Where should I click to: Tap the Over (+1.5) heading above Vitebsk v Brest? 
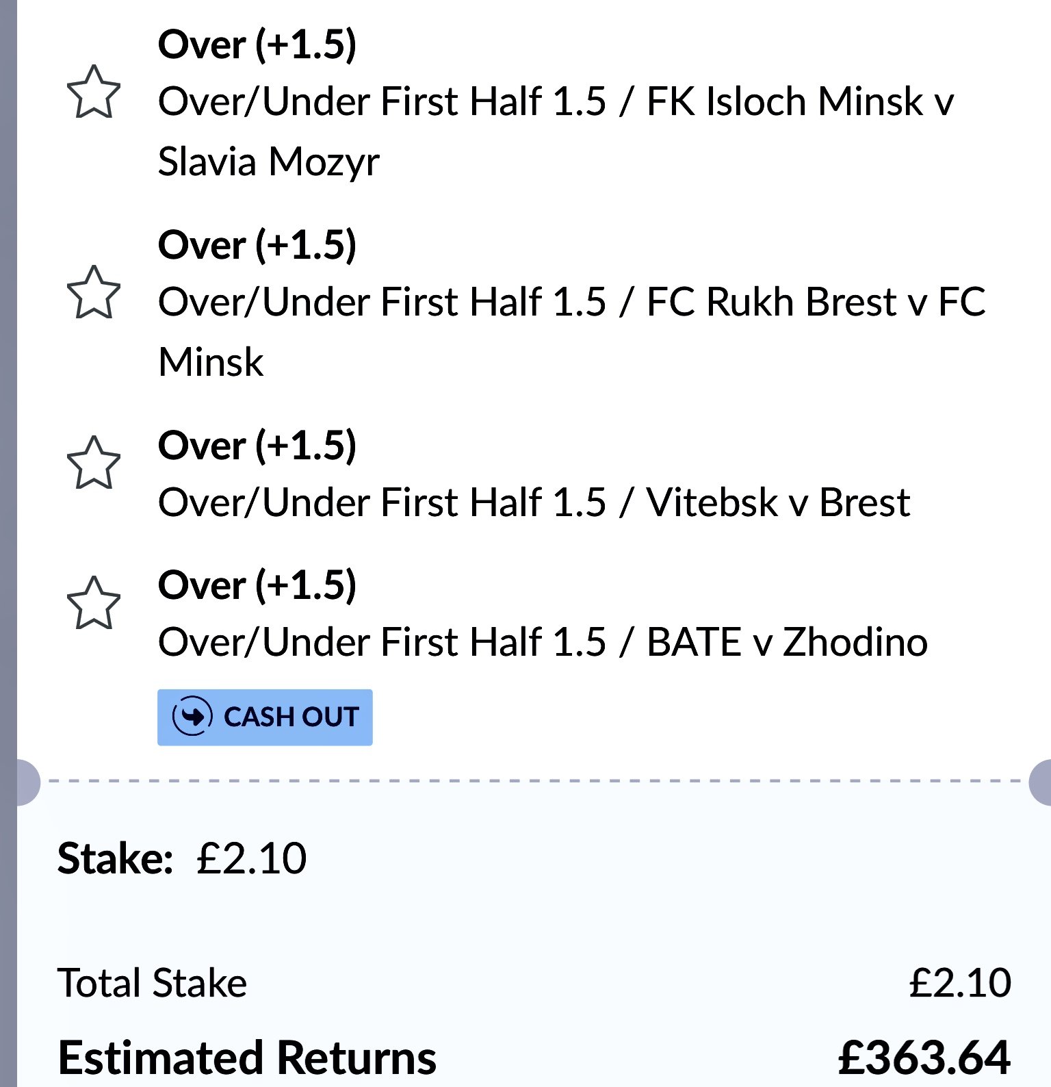257,446
